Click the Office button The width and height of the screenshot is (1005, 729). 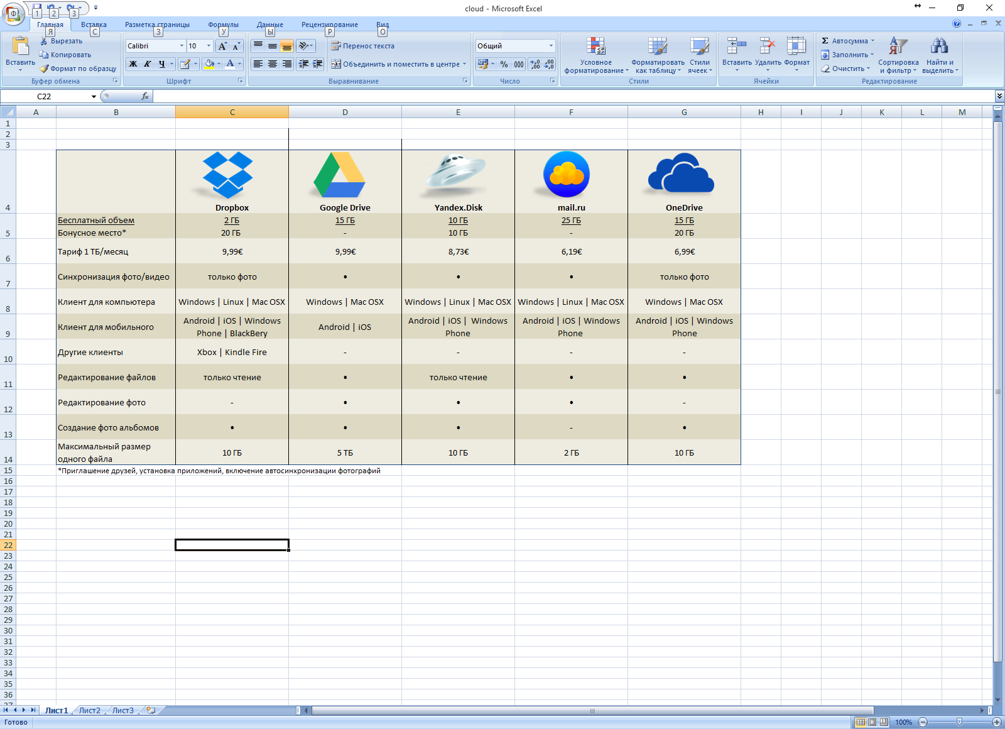(13, 13)
